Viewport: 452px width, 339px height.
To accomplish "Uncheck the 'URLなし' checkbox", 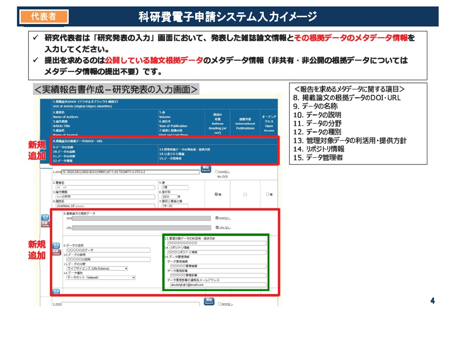I will tap(217, 228).
